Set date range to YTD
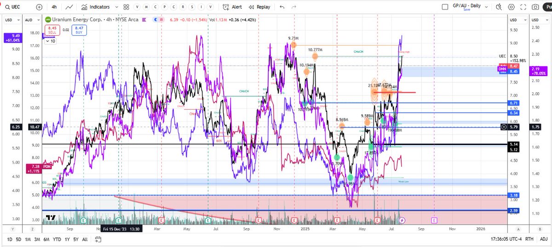The image size is (552, 247). (x=56, y=239)
